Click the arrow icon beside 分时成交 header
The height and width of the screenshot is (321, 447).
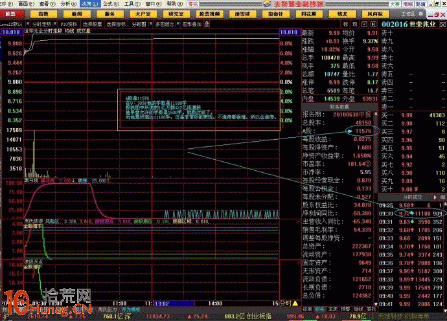tap(435, 197)
